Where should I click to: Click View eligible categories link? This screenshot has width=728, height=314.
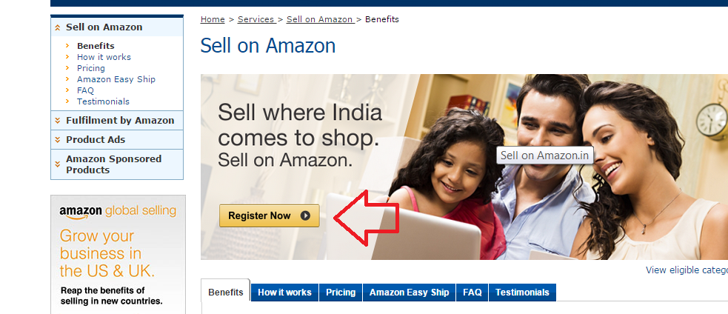coord(687,270)
